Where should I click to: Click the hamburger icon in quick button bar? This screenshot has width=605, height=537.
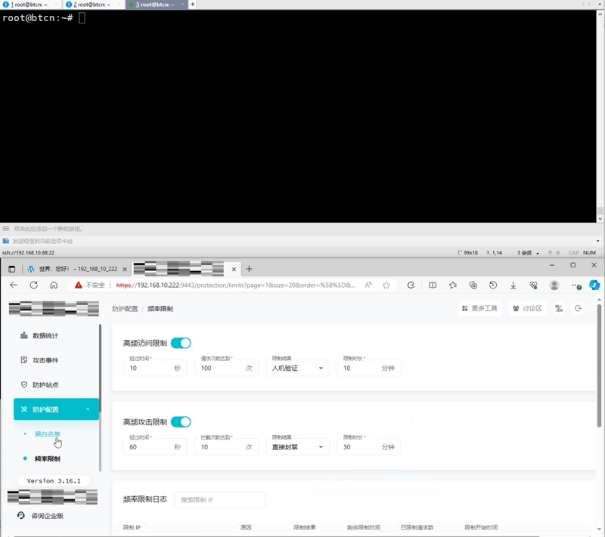point(6,228)
